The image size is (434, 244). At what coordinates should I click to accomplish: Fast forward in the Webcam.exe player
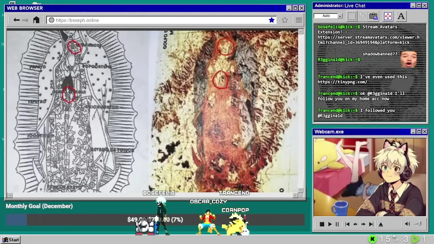tap(363, 224)
